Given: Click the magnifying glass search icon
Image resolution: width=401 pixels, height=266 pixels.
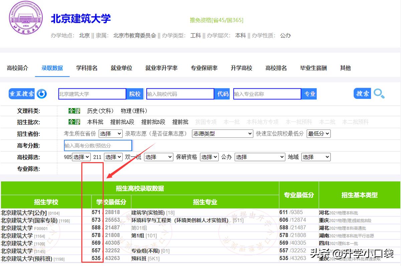Looking at the screenshot, I should coord(379,94).
